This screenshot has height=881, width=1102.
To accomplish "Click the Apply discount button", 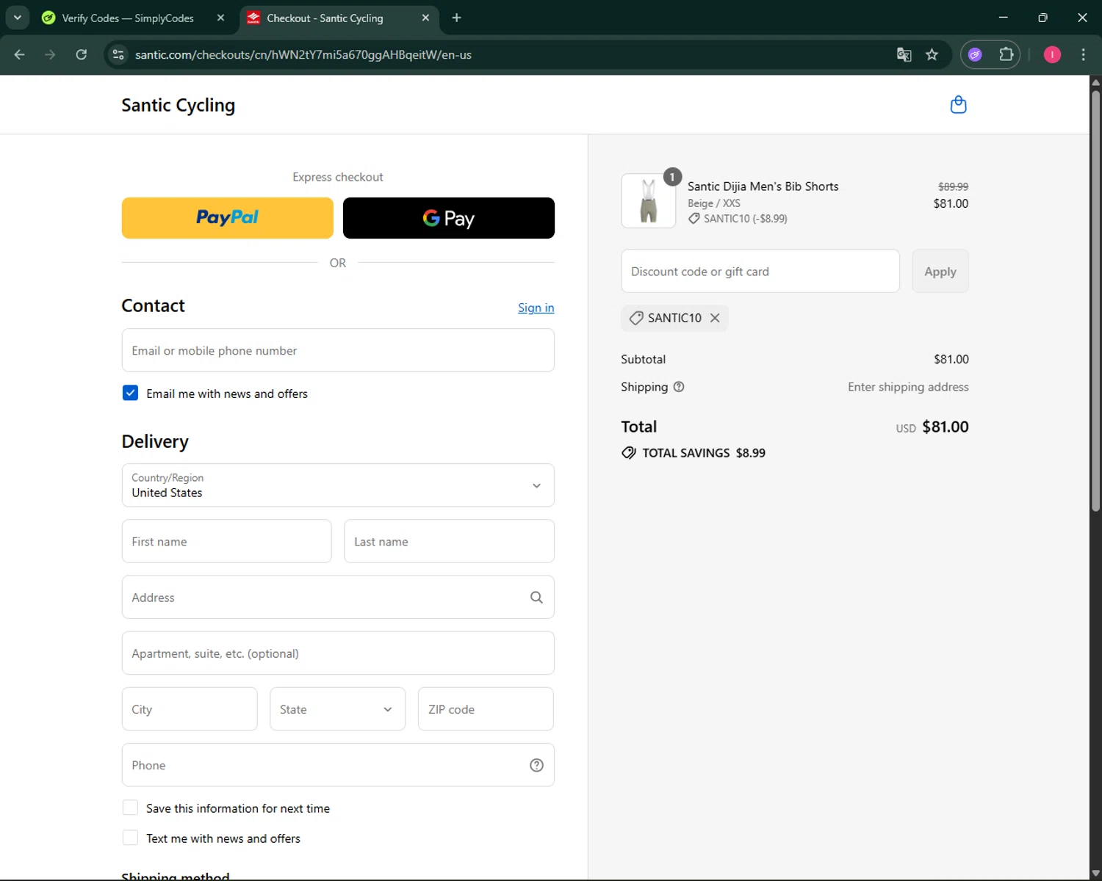I will (x=940, y=271).
